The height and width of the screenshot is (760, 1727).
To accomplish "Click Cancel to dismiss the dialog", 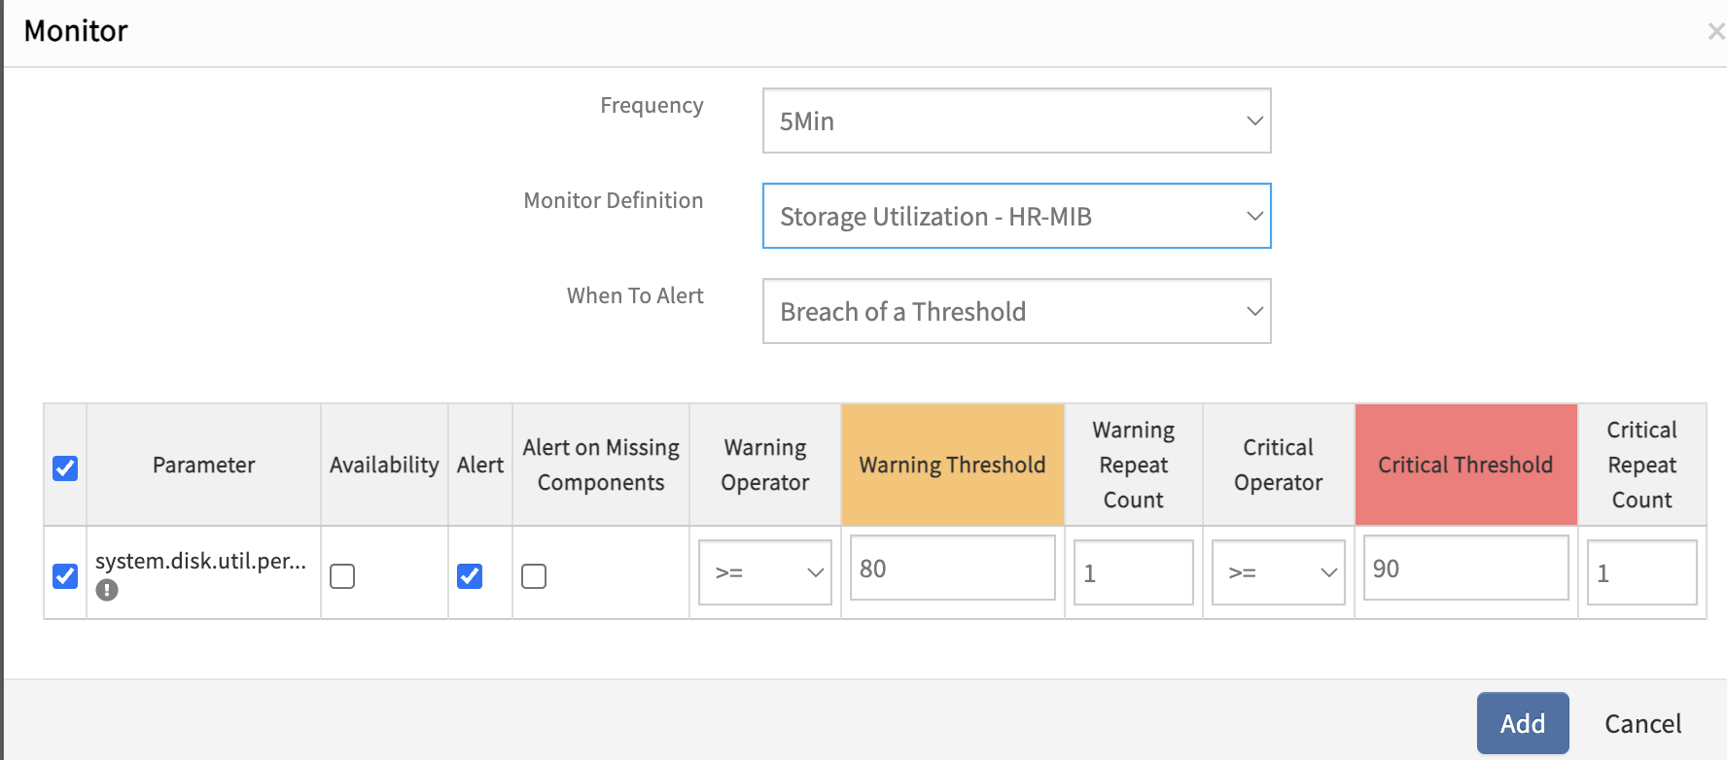I will (1642, 724).
